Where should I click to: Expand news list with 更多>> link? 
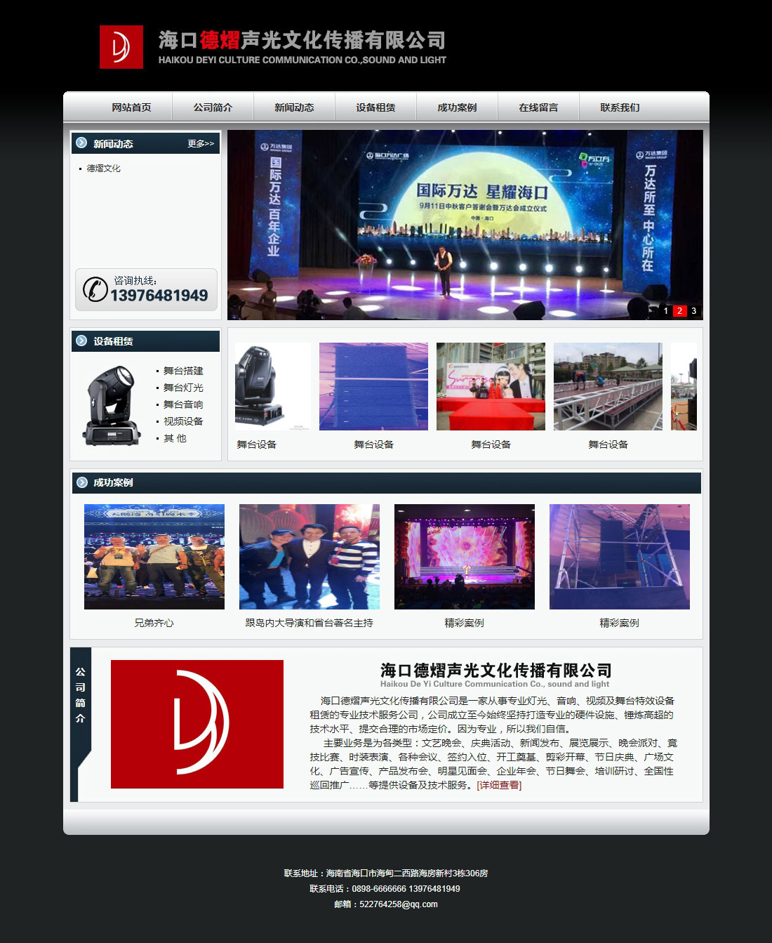[x=201, y=144]
